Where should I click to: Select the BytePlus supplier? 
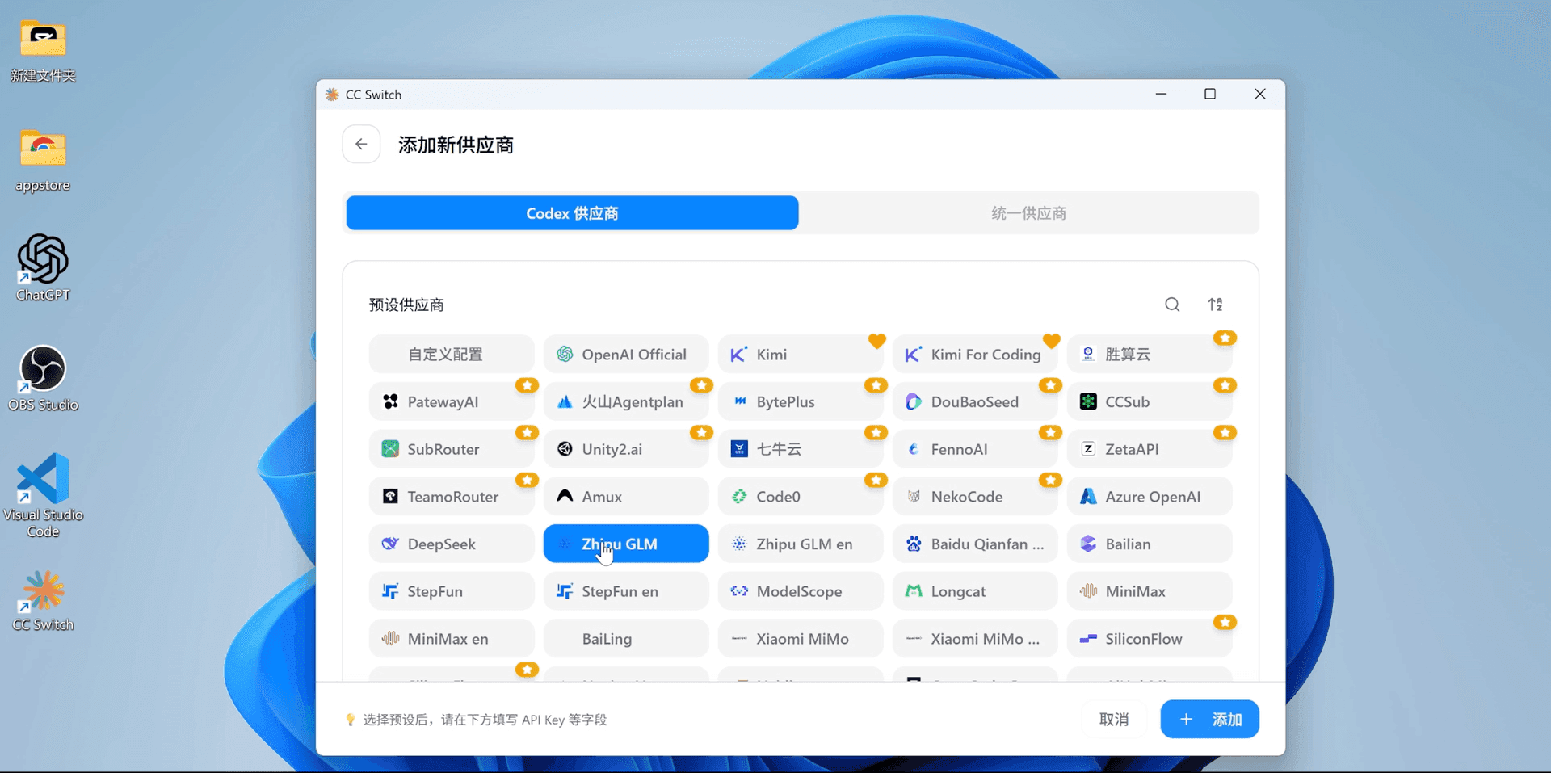801,402
